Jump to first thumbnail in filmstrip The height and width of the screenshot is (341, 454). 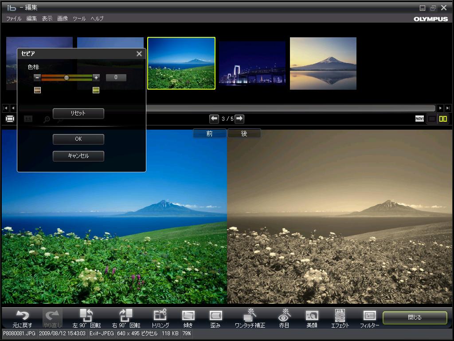(x=5, y=108)
